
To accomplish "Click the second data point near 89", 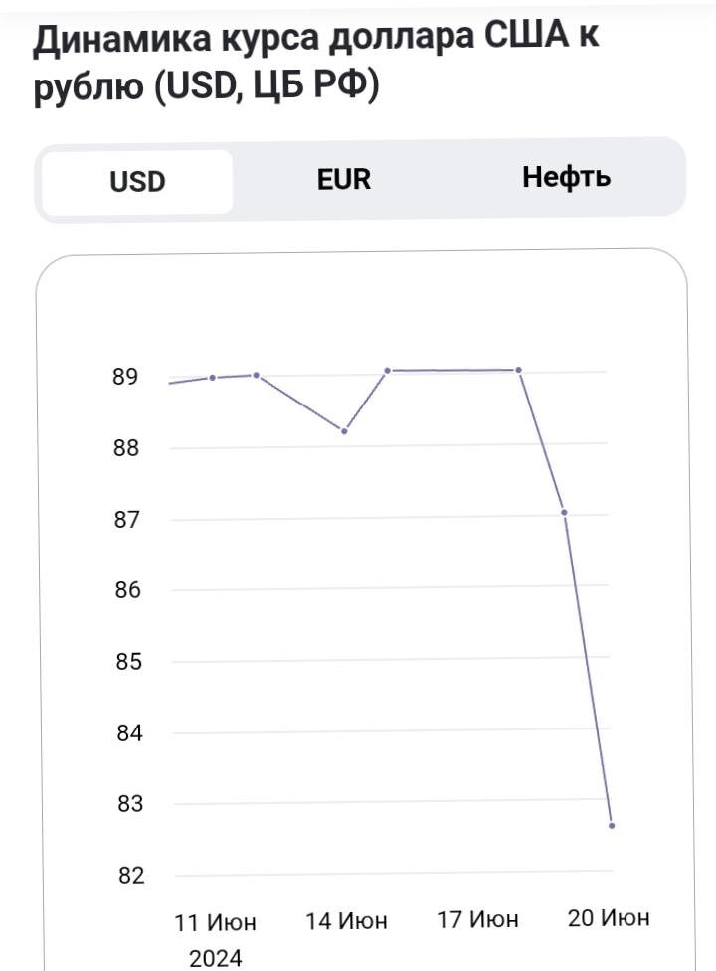I will 256,375.
